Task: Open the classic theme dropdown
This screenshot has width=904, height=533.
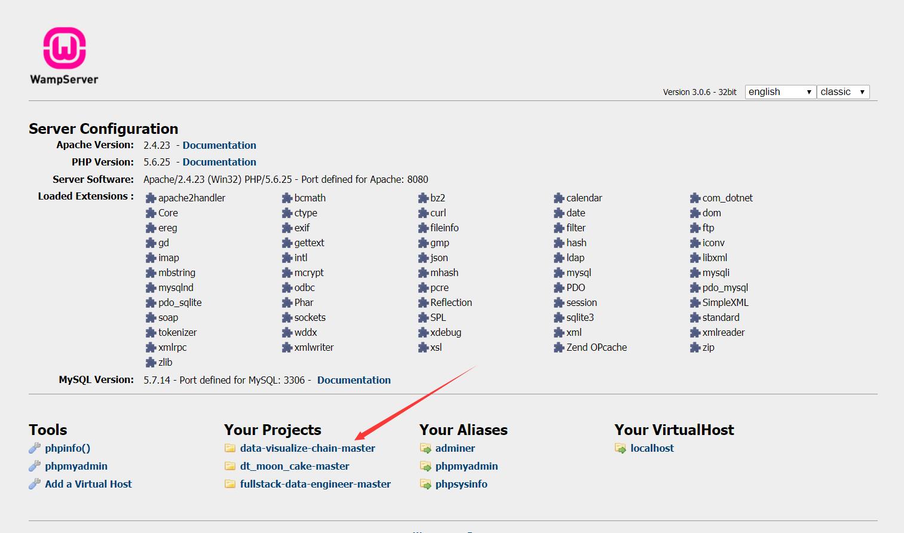Action: [843, 92]
